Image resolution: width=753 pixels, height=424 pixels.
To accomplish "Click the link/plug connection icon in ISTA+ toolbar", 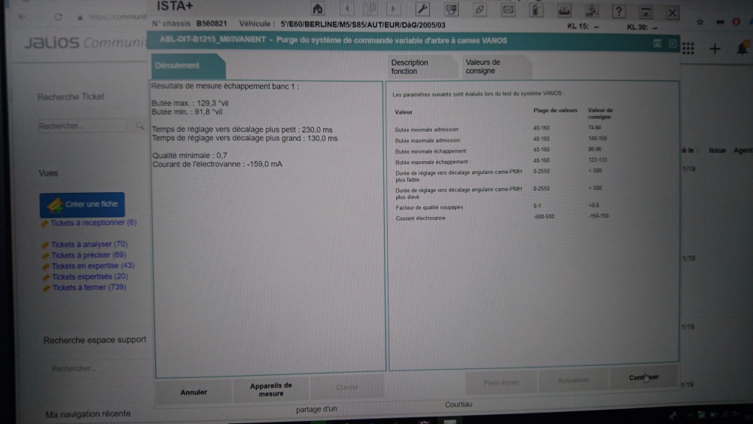I will tap(480, 10).
